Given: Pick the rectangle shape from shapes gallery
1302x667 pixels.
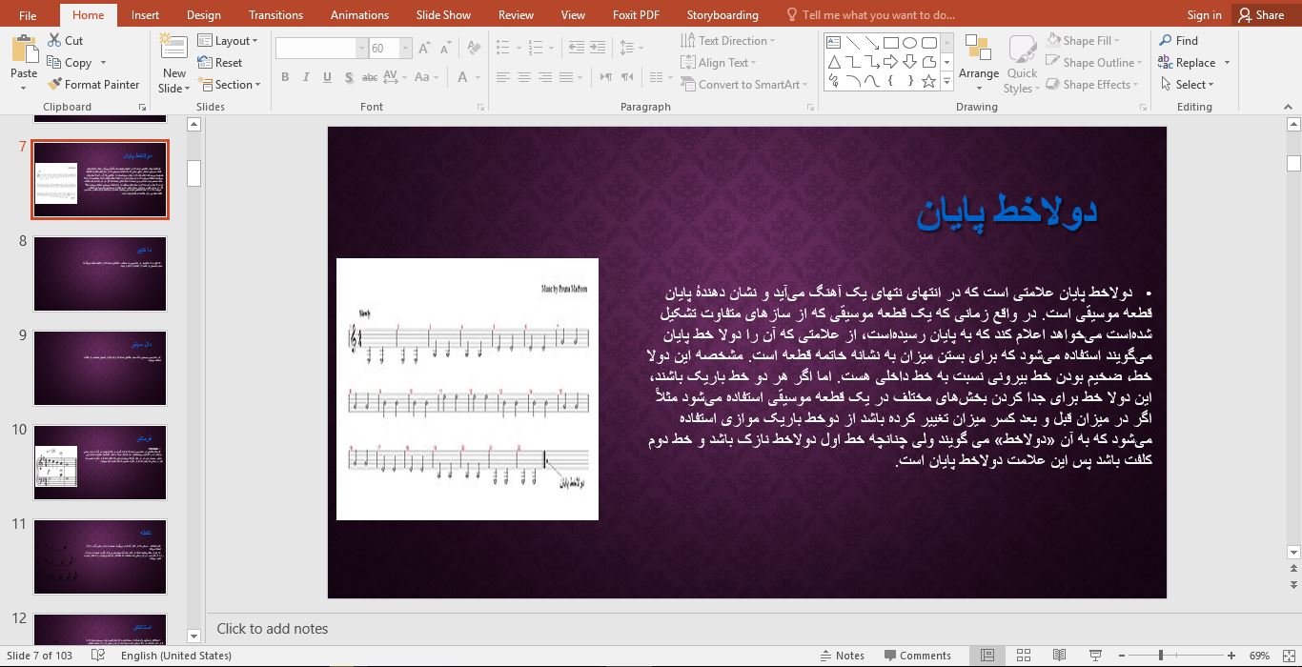Looking at the screenshot, I should tap(890, 43).
